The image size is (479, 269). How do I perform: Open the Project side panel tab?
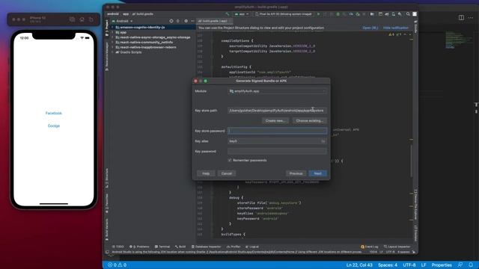[x=106, y=28]
